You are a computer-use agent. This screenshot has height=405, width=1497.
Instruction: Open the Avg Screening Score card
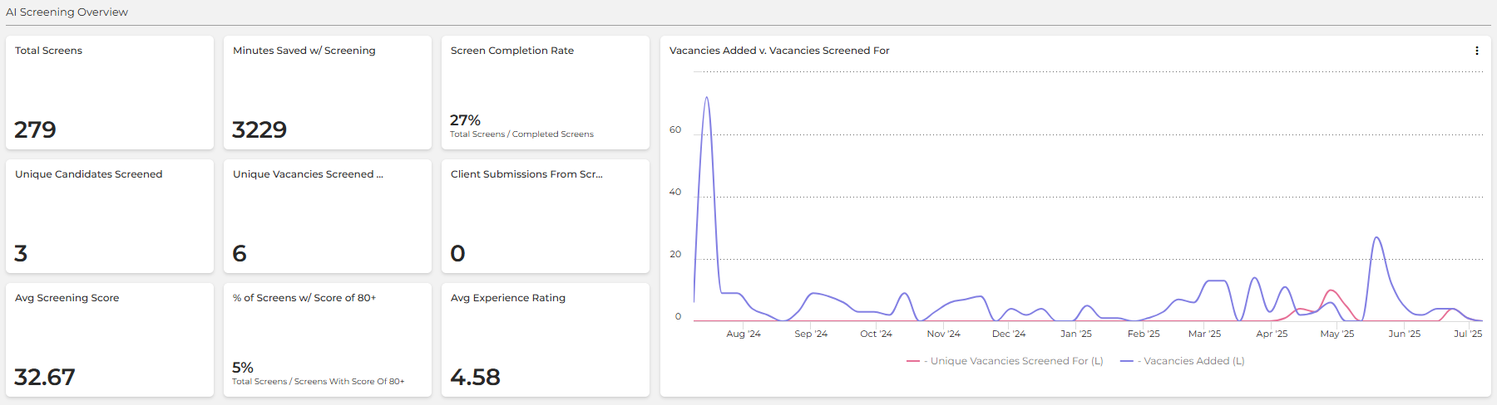click(x=110, y=339)
